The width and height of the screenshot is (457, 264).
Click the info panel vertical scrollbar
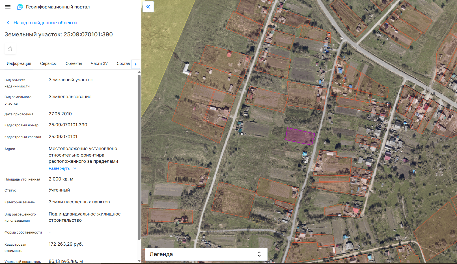click(x=139, y=157)
